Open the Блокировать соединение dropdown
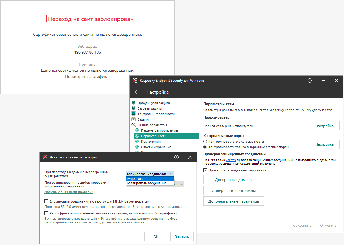The width and height of the screenshot is (344, 245). point(150,174)
